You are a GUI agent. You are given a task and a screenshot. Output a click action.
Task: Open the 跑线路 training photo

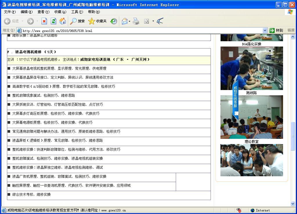251,68
